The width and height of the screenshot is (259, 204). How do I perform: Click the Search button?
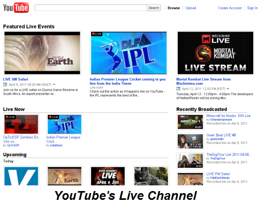tap(154, 8)
